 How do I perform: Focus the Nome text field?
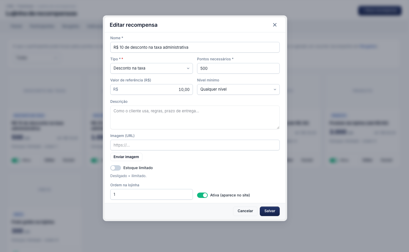pyautogui.click(x=195, y=47)
